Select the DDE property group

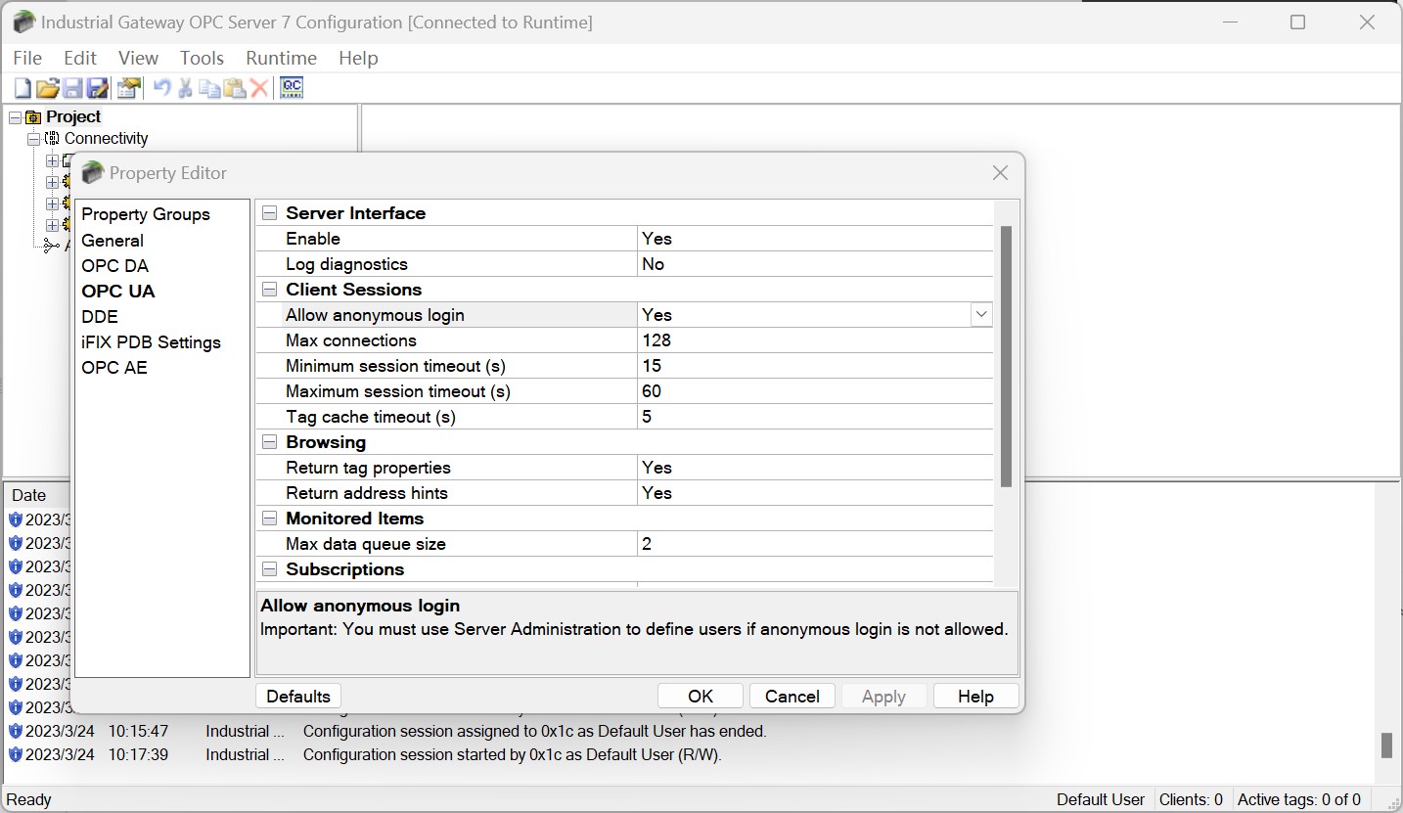100,317
